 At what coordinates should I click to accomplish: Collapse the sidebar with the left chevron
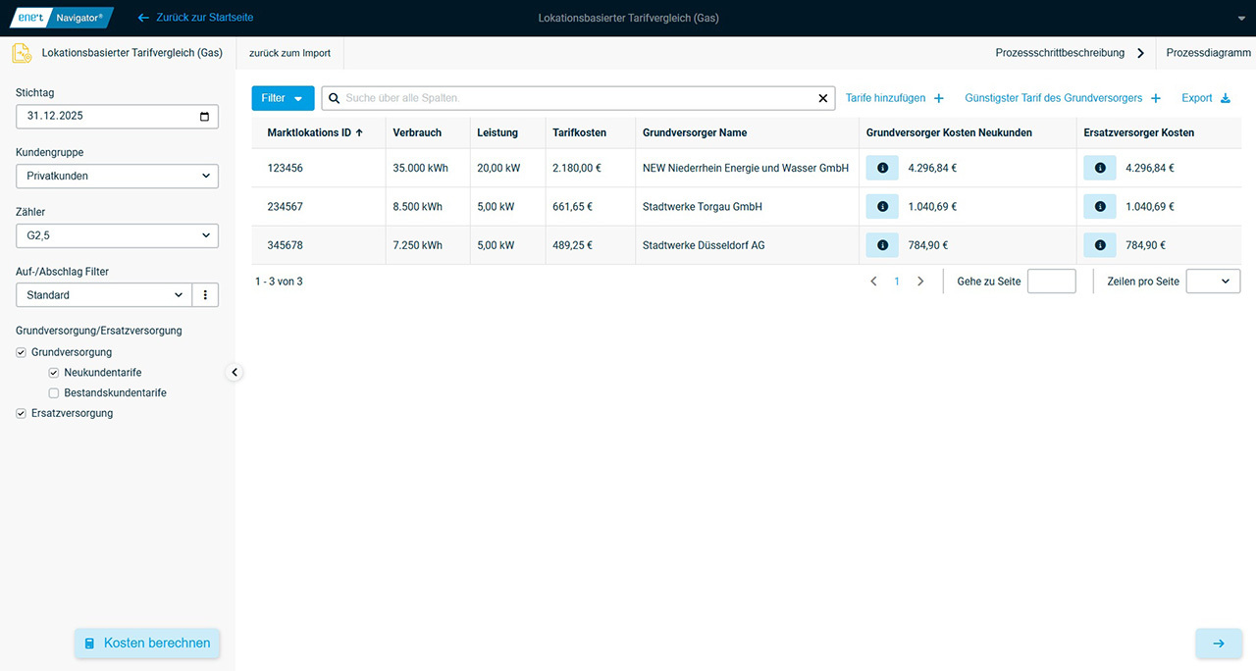click(235, 373)
